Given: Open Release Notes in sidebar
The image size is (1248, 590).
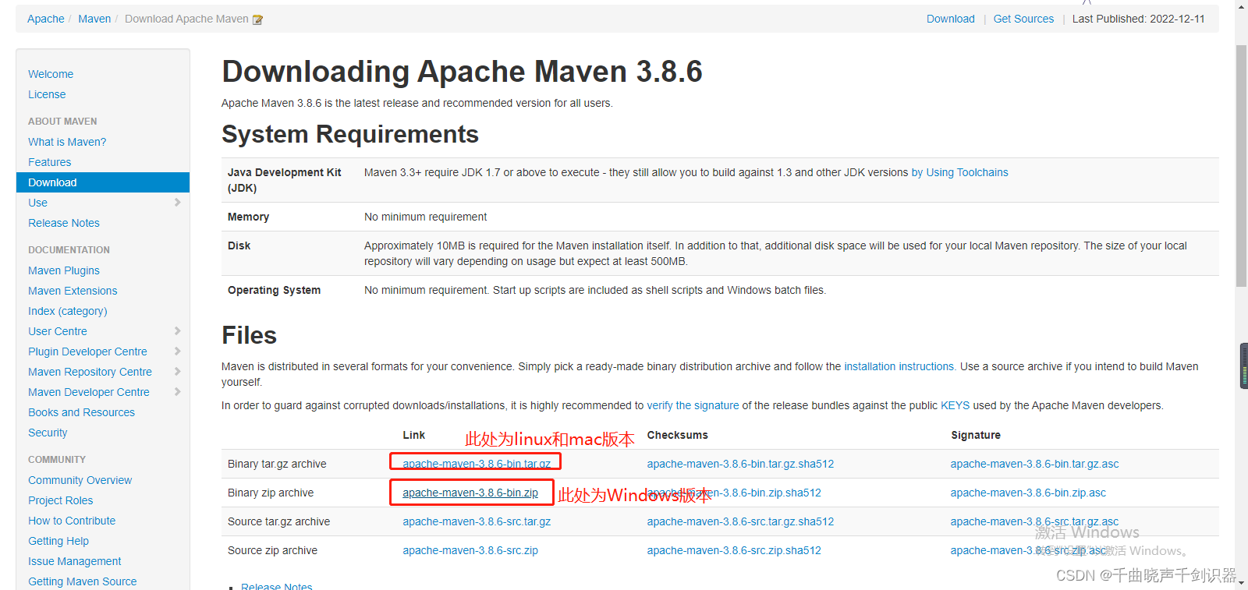Looking at the screenshot, I should (64, 223).
